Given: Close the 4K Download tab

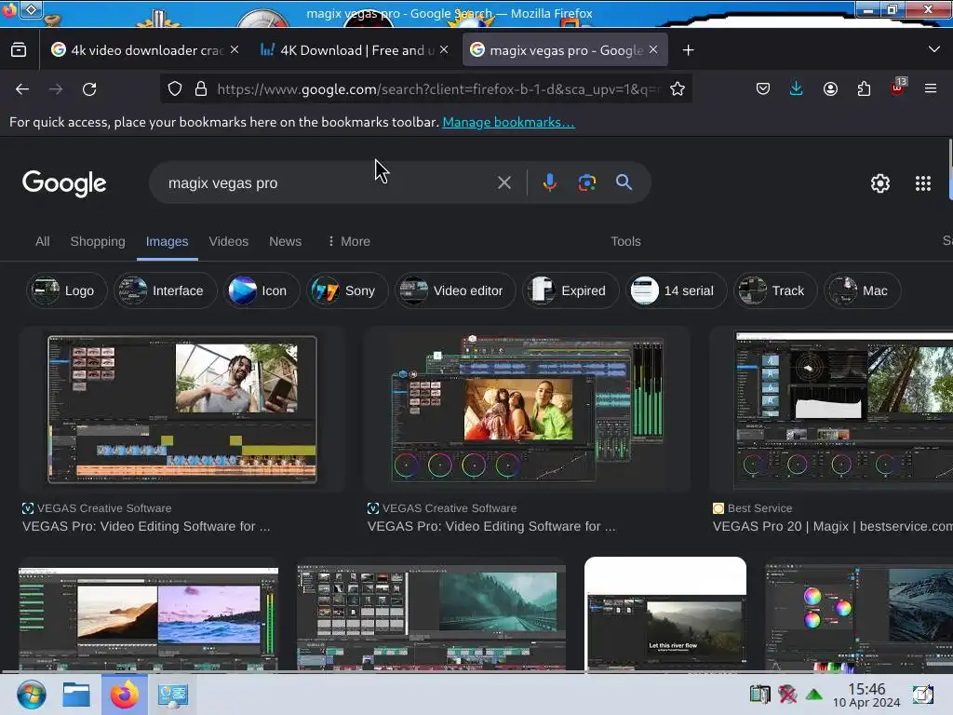Looking at the screenshot, I should tap(444, 49).
